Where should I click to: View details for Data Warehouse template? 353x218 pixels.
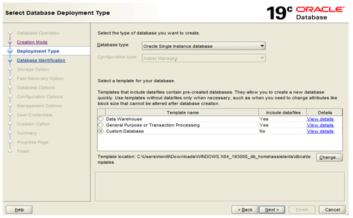[320, 119]
